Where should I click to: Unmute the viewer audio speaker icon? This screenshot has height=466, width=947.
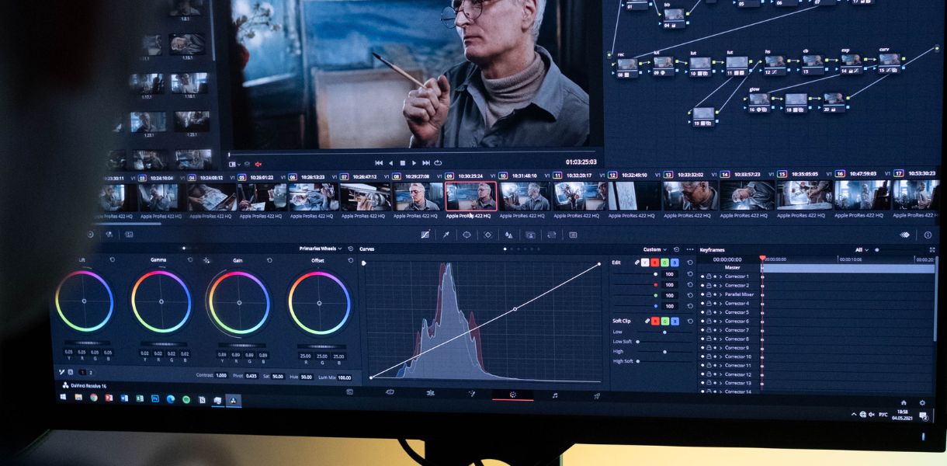pyautogui.click(x=258, y=164)
